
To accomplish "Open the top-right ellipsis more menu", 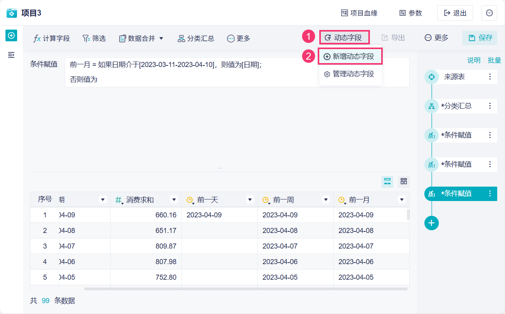I will pos(489,13).
